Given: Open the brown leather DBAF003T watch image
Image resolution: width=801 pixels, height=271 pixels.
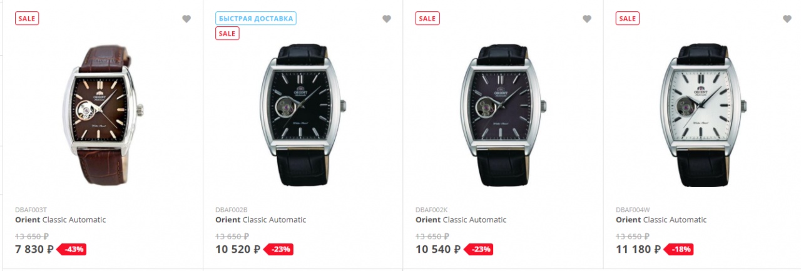Looking at the screenshot, I should tap(103, 115).
